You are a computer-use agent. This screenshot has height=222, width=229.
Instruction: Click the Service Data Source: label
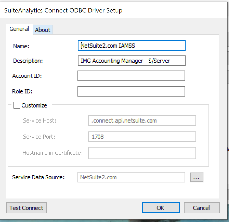pos(38,177)
